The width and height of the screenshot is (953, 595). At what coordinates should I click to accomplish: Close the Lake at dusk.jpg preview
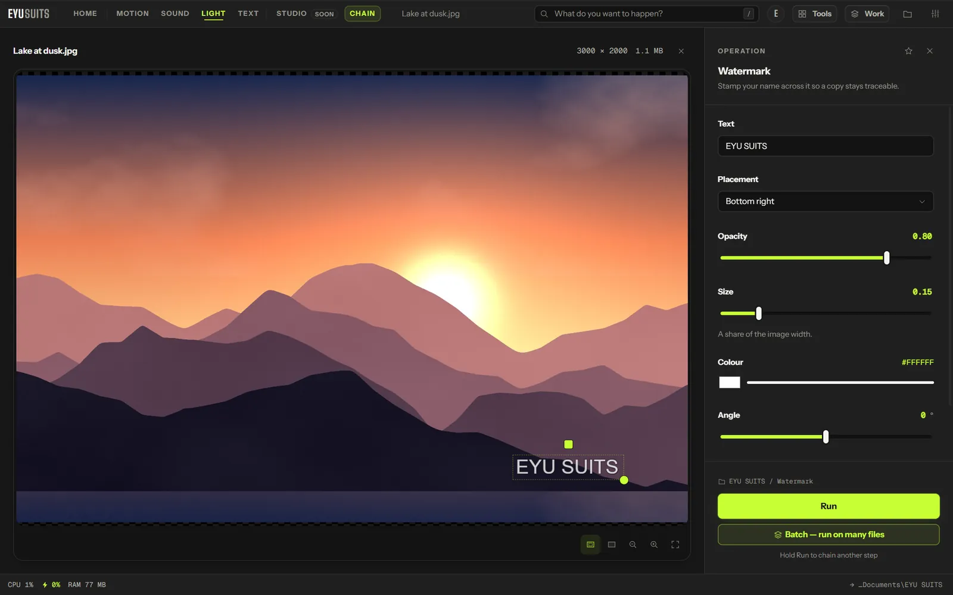[681, 51]
